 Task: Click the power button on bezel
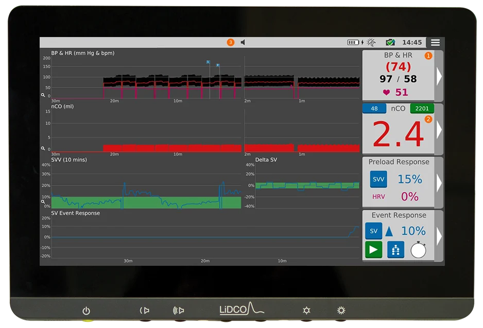87,311
